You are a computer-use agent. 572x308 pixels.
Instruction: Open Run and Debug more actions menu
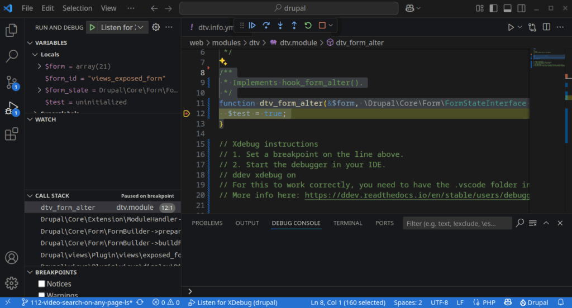[x=169, y=27]
